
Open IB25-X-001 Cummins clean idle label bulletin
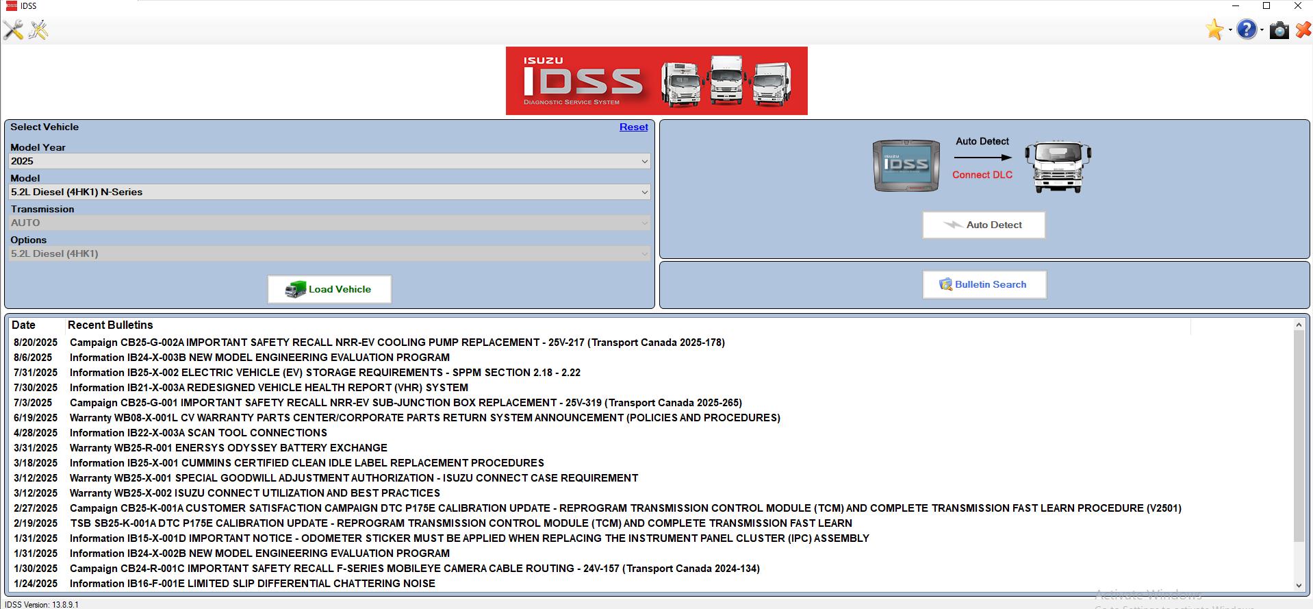(x=307, y=463)
